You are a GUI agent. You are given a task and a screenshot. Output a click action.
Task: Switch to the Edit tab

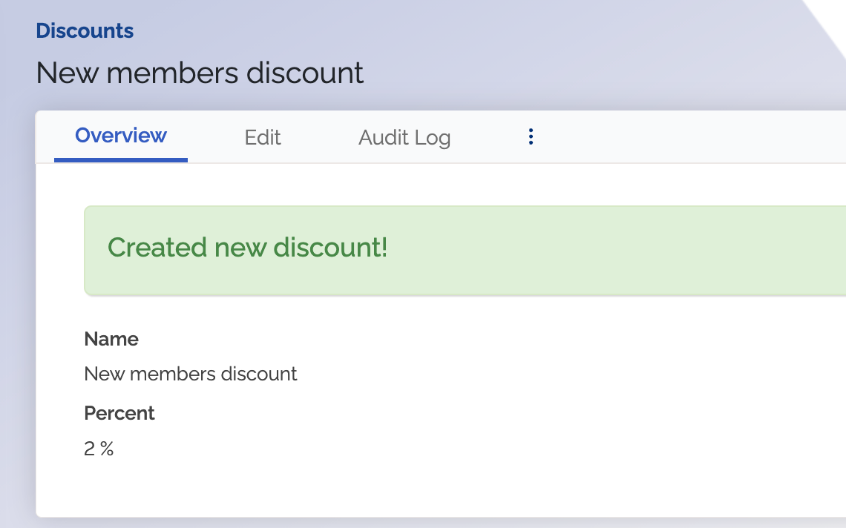(x=262, y=137)
